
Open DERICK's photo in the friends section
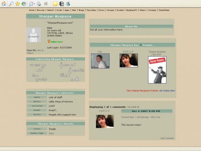tap(129, 60)
